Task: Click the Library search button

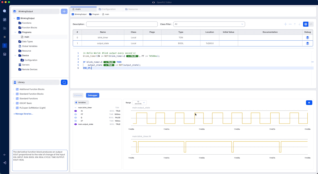Action: point(64,82)
